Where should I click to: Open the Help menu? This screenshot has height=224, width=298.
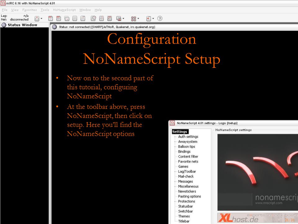pyautogui.click(x=98, y=10)
